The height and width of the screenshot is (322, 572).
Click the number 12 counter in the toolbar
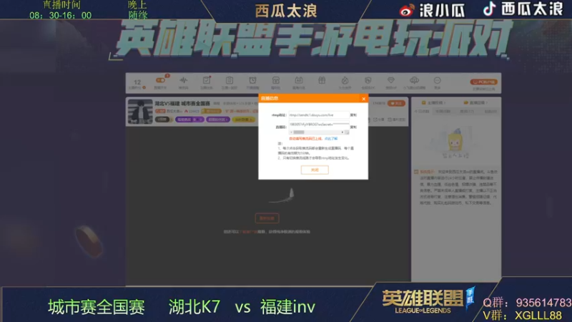(137, 82)
